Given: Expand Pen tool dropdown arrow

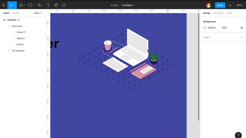Looking at the screenshot, I should 43,5.
